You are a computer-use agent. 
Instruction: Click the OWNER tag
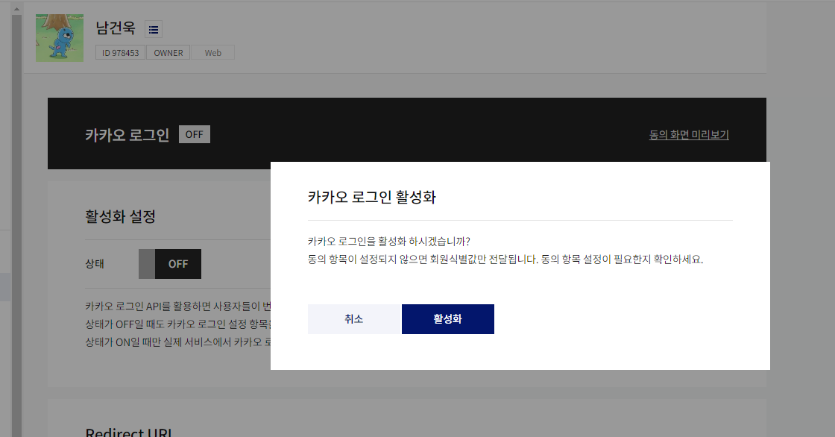point(168,53)
